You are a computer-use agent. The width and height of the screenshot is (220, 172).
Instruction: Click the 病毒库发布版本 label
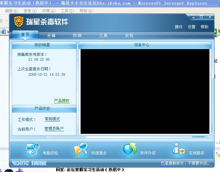[32, 54]
